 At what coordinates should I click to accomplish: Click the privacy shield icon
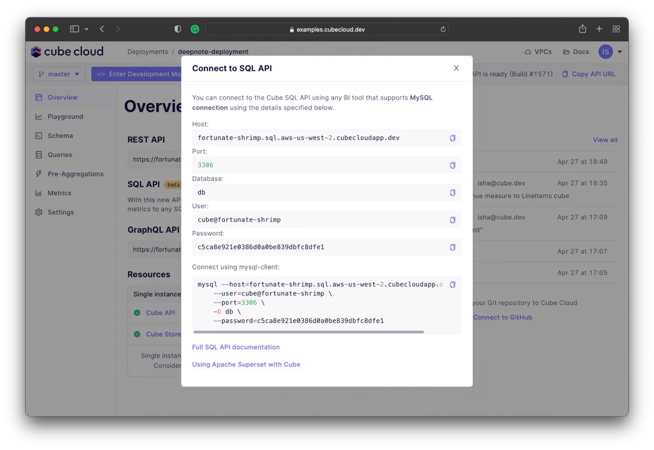177,29
